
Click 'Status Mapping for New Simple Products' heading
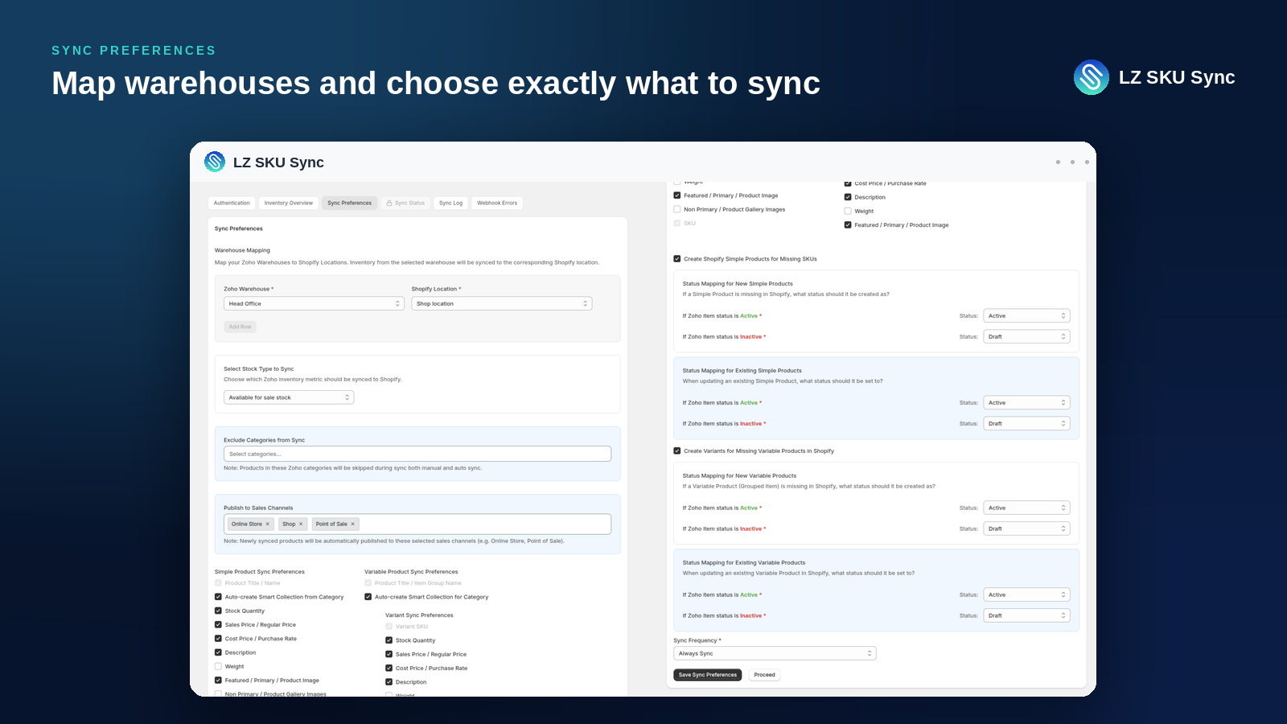click(x=738, y=284)
